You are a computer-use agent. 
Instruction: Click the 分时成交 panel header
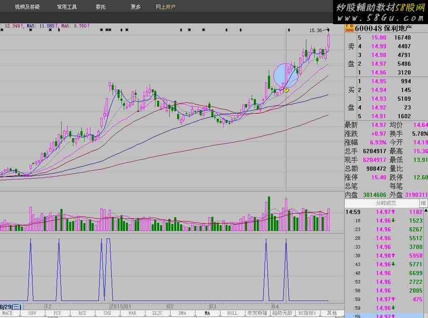(385, 203)
